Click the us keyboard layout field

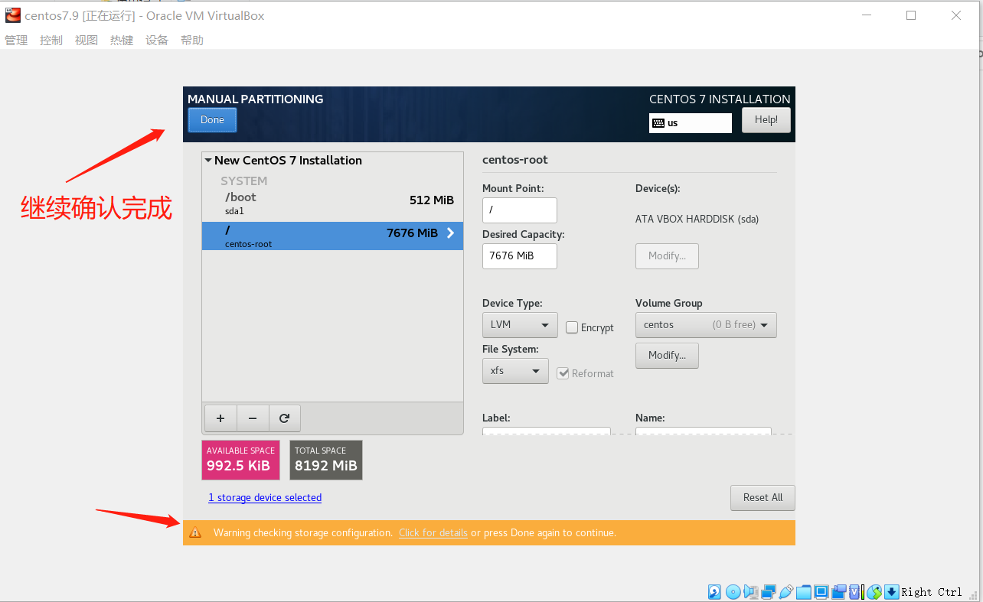pyautogui.click(x=691, y=123)
